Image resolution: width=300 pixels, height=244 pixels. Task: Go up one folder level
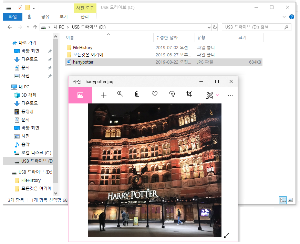tap(35, 27)
